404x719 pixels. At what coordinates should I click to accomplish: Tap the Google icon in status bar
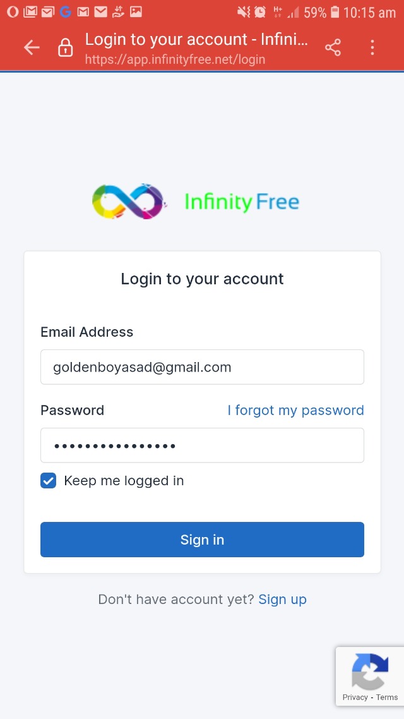66,11
